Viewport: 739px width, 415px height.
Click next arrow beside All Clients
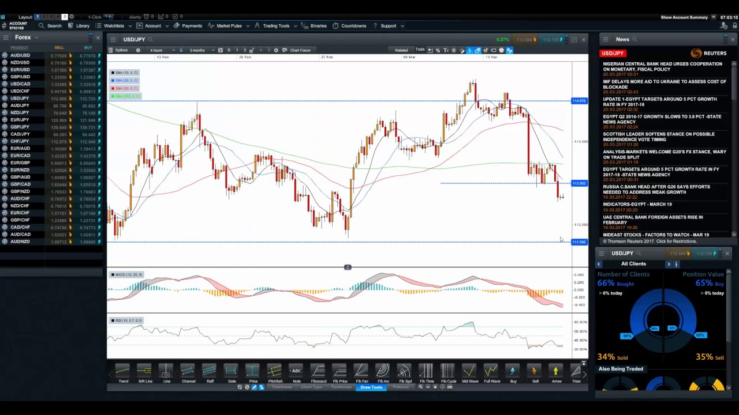pyautogui.click(x=669, y=264)
